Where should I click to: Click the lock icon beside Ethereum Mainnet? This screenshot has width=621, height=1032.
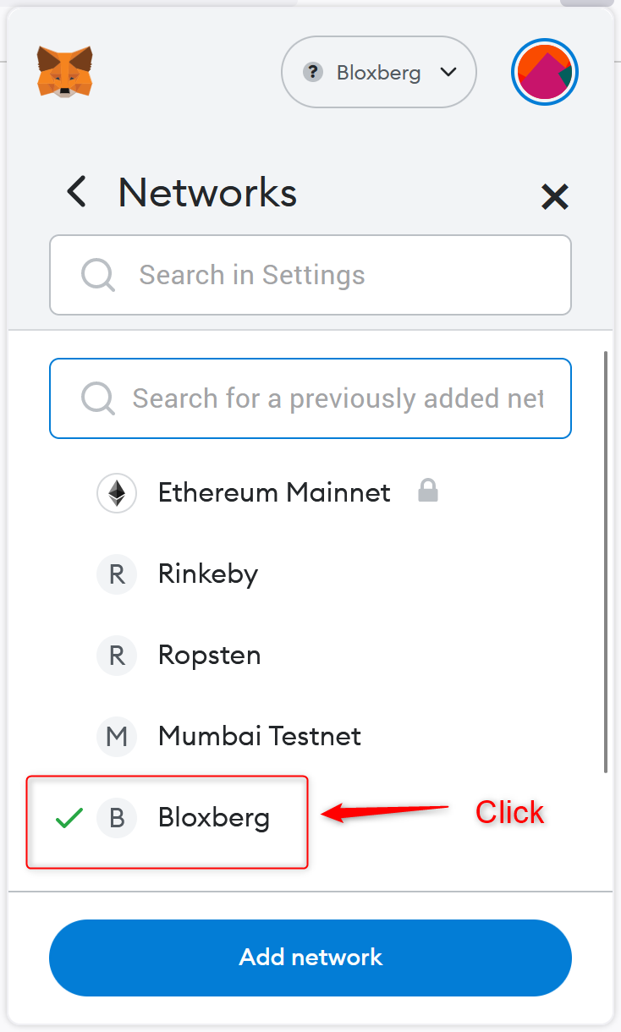(x=428, y=491)
